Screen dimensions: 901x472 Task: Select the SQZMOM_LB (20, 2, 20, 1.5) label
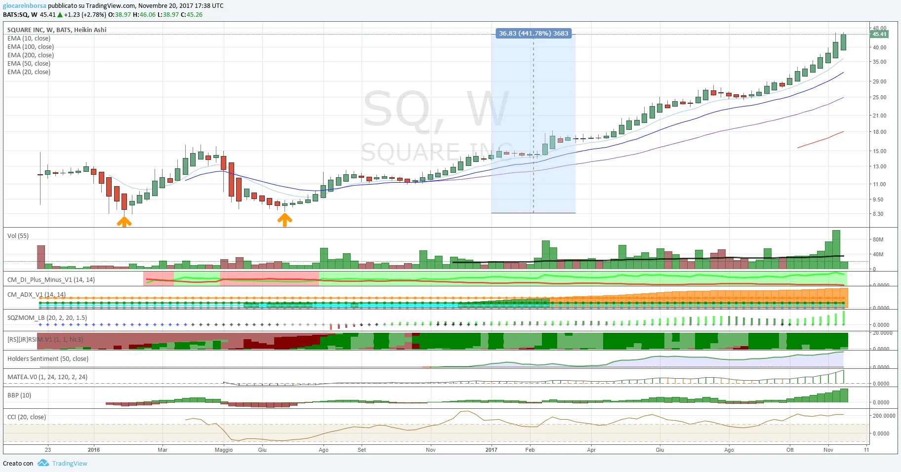click(x=47, y=318)
